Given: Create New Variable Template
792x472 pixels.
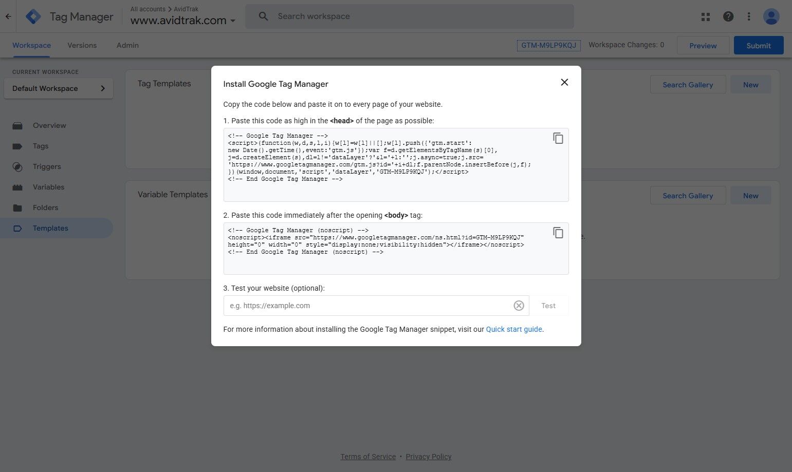Looking at the screenshot, I should (750, 196).
